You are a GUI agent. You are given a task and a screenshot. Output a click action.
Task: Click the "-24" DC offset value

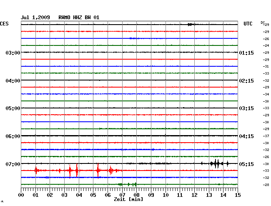click(266, 45)
